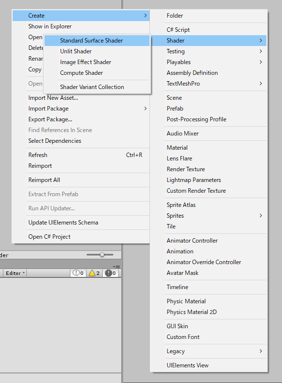Screen dimensions: 282x383
Task: Select Standard Surface Shader
Action: (x=97, y=41)
